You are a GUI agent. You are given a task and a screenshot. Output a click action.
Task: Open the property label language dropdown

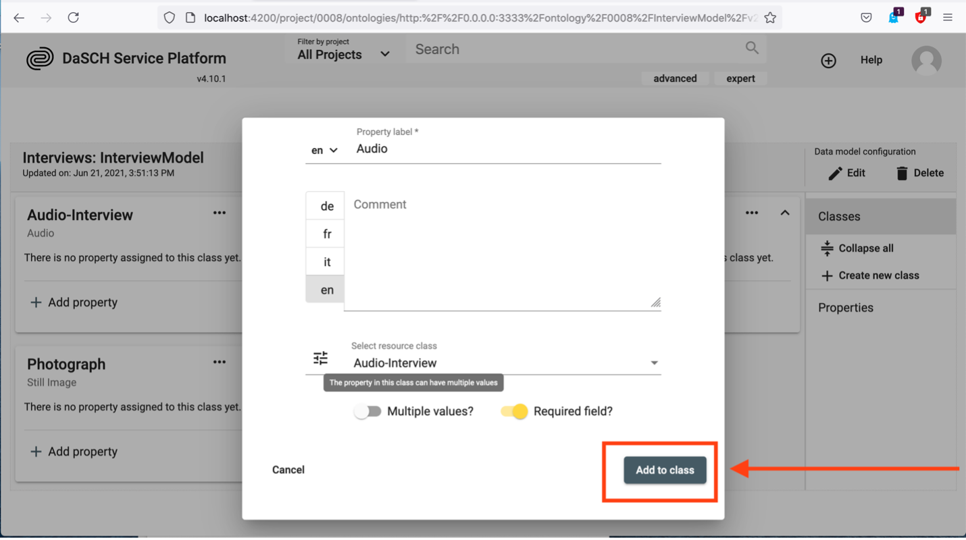324,151
